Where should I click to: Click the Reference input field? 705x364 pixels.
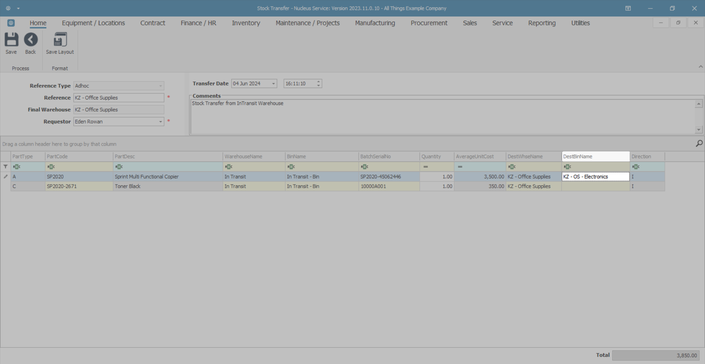coord(119,98)
